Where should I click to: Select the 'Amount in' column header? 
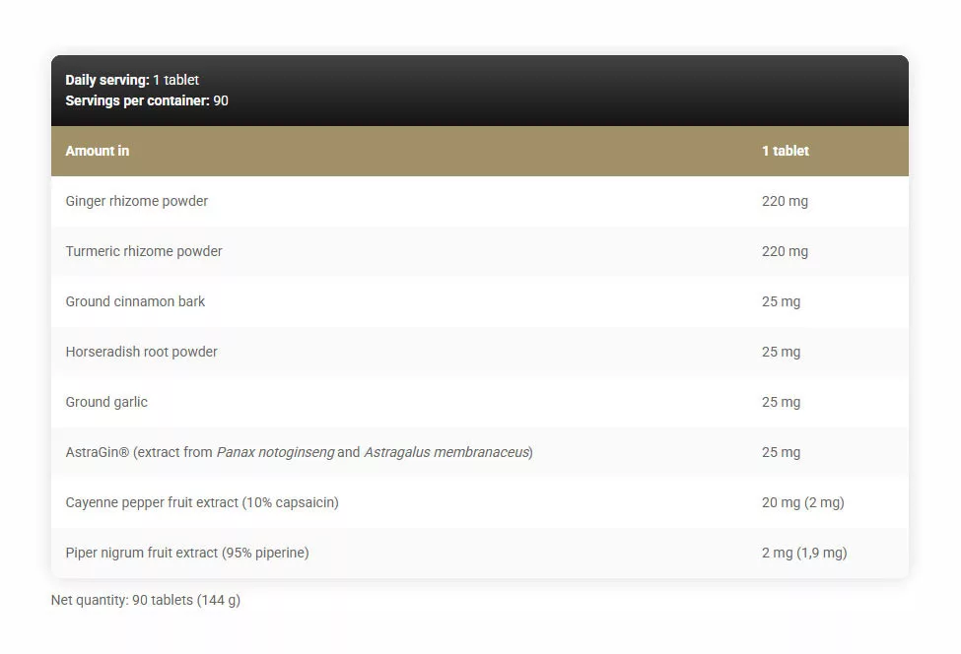coord(97,151)
